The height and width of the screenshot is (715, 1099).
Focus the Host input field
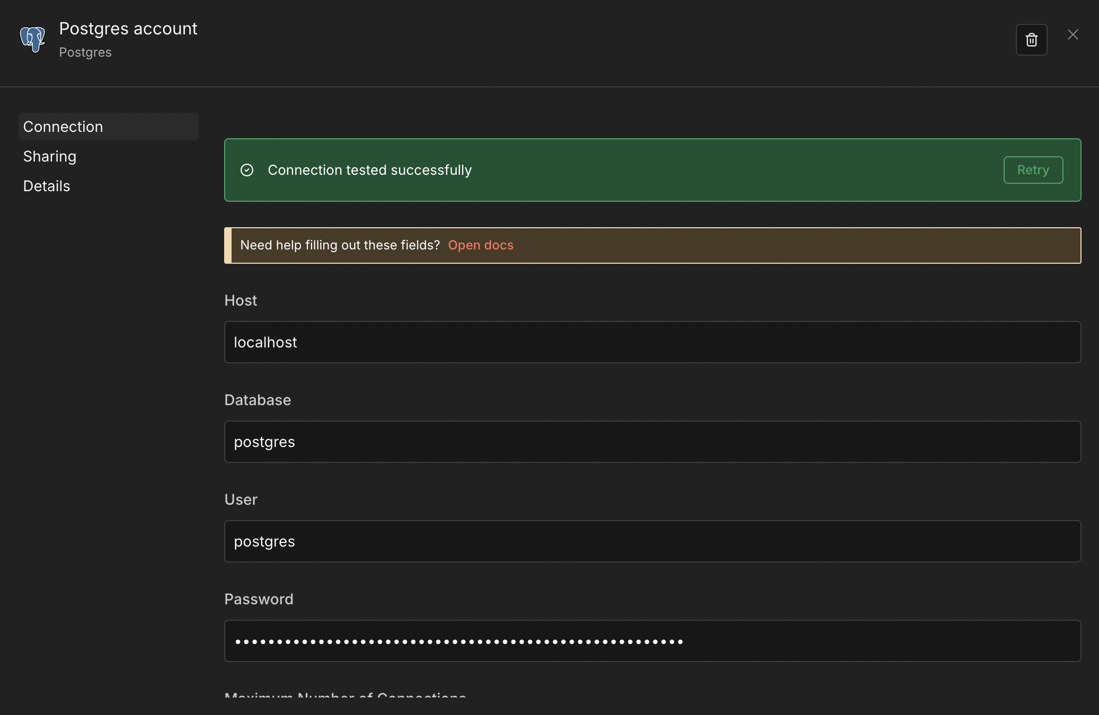point(652,342)
